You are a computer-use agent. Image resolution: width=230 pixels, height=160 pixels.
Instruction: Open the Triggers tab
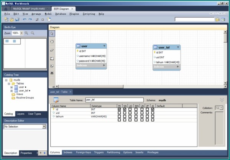99,152
